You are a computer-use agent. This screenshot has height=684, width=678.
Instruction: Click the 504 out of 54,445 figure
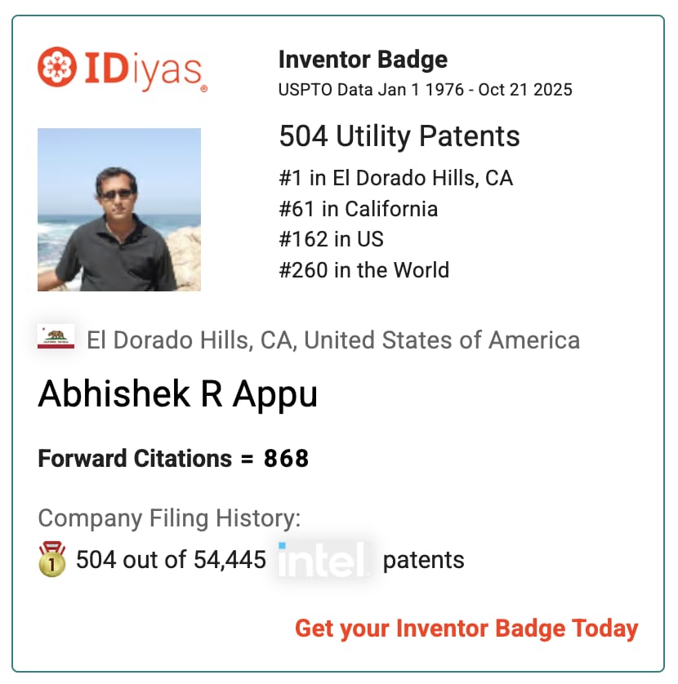click(171, 560)
